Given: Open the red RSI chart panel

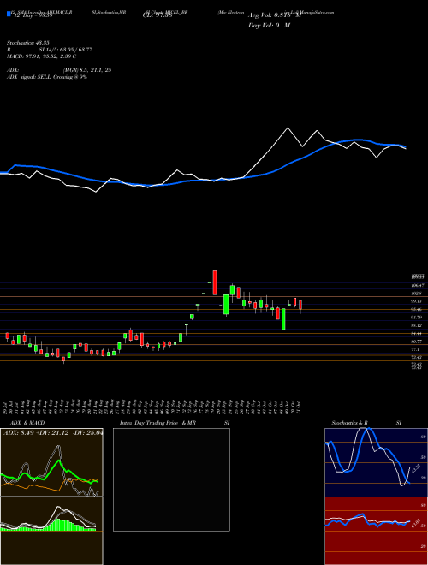Looking at the screenshot, I should pos(376,531).
